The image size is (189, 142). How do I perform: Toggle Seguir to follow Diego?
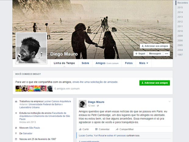point(140,53)
